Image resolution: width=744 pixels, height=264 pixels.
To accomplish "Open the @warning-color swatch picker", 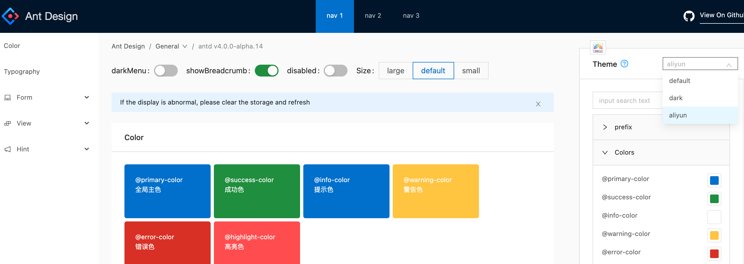I will point(714,235).
